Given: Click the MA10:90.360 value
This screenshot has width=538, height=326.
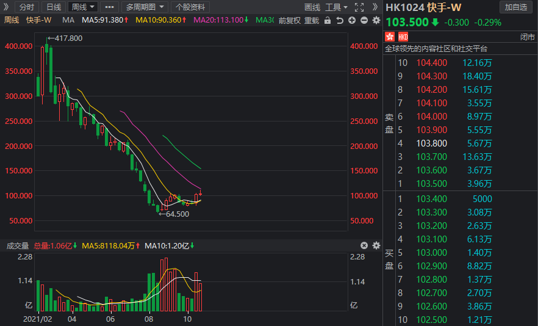Looking at the screenshot, I should [x=161, y=20].
